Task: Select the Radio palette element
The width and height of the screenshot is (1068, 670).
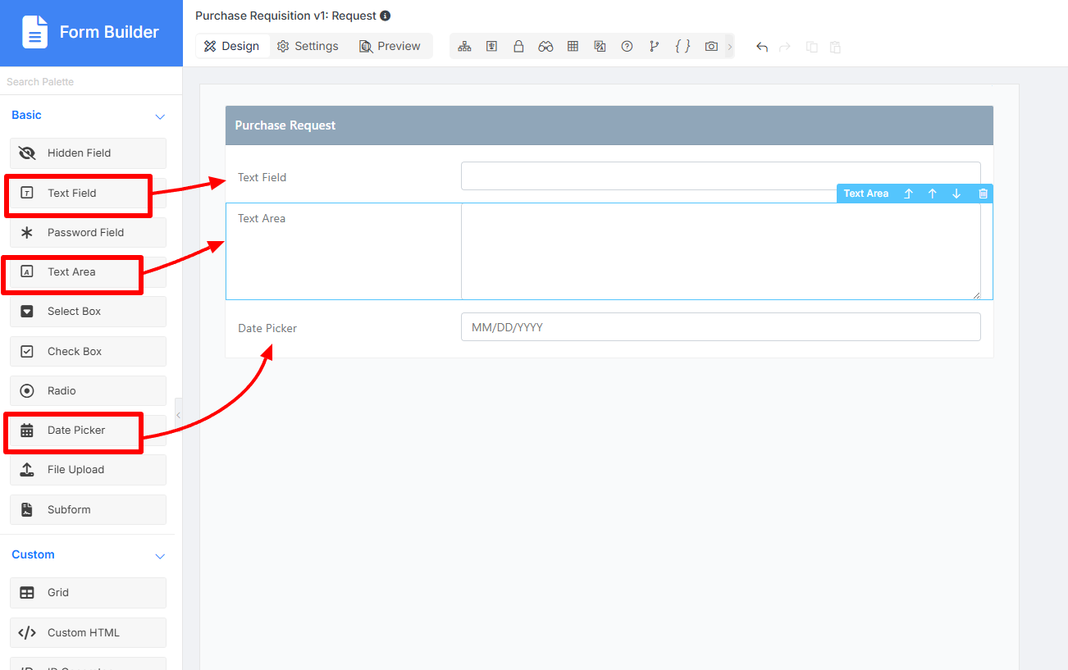Action: pos(89,391)
